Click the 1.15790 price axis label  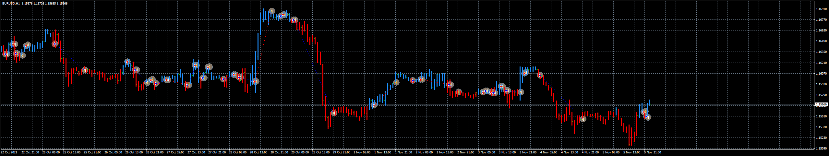pos(821,95)
